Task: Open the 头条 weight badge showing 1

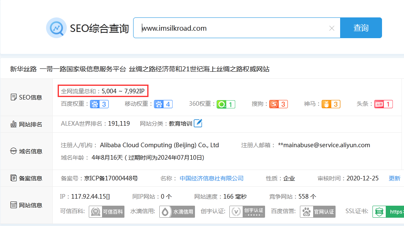Action: [x=384, y=104]
